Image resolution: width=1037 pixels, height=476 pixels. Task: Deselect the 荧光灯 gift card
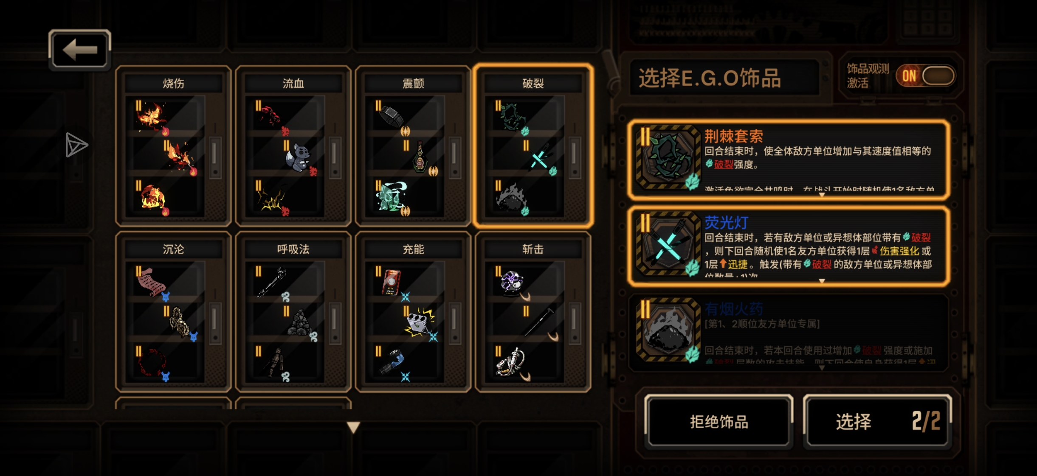tap(789, 246)
